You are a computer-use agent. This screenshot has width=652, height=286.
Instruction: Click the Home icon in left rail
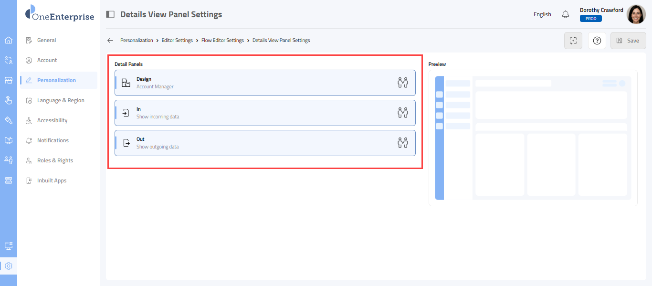(x=8, y=40)
